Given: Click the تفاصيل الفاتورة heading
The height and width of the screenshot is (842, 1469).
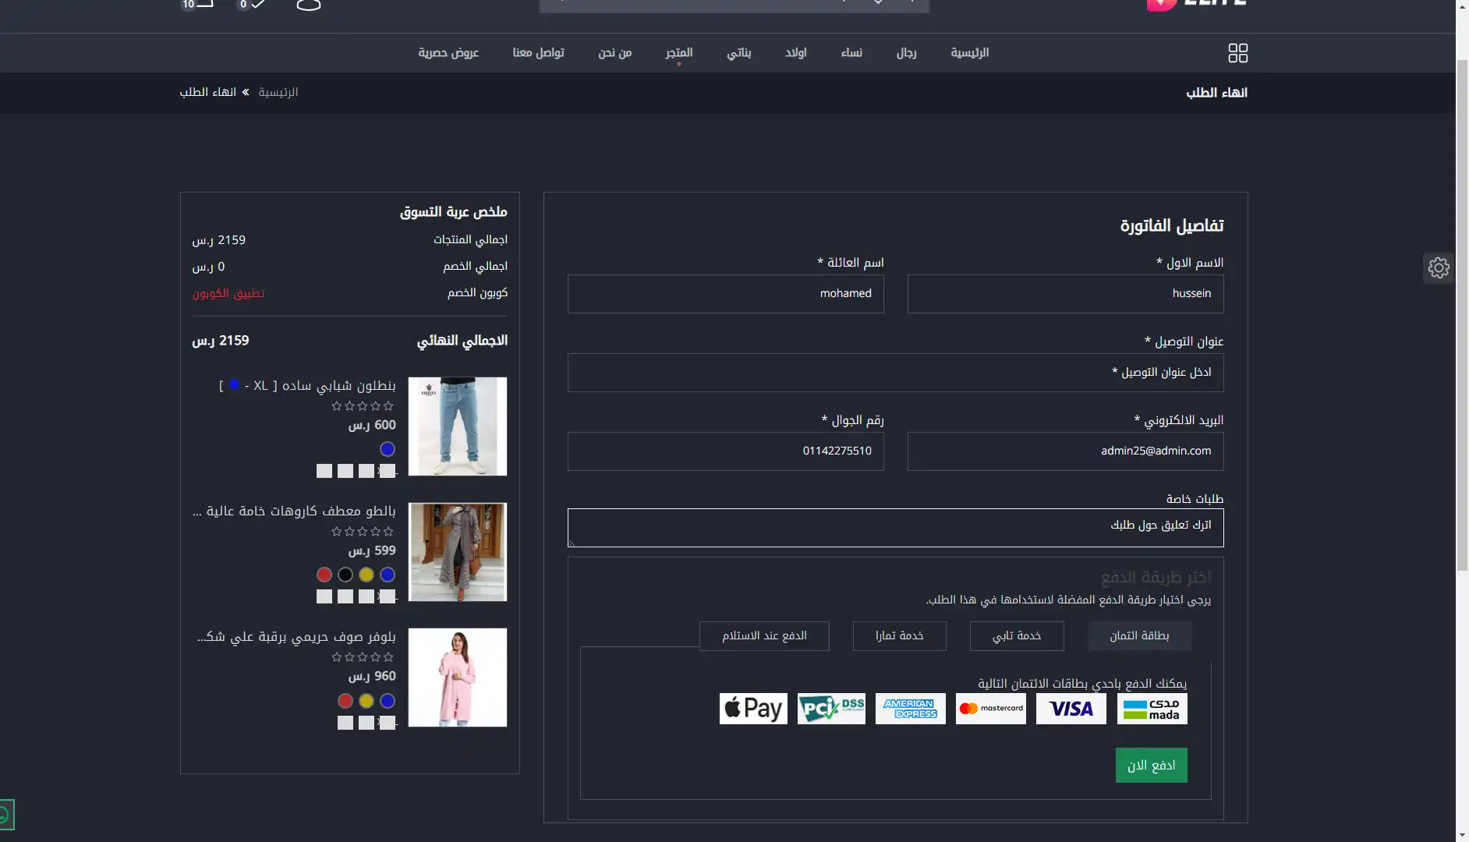Looking at the screenshot, I should coord(1171,226).
